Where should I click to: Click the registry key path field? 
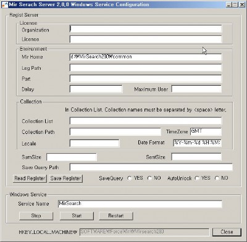point(144,232)
